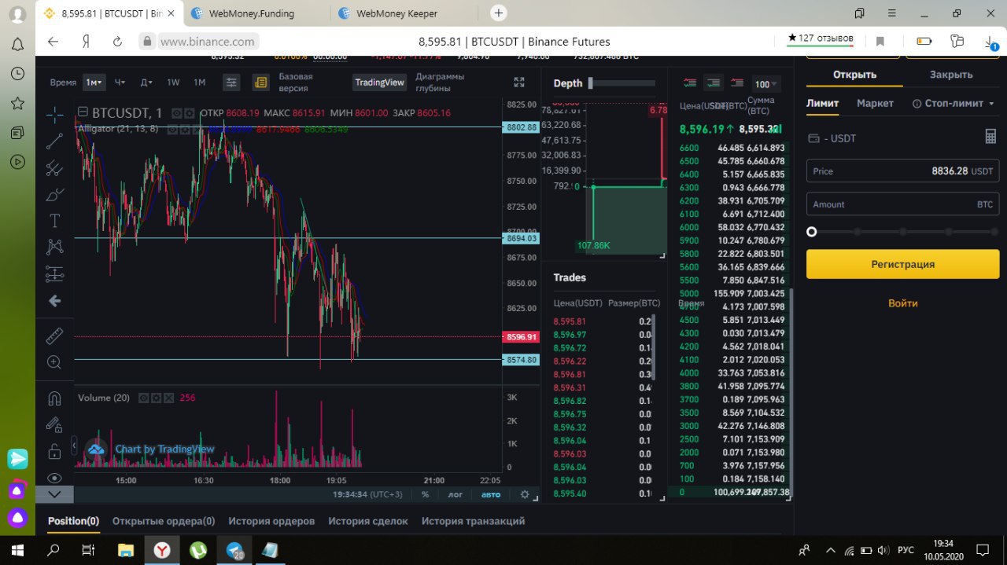Open the История сделок tab
Viewport: 1007px width, 565px height.
point(368,521)
